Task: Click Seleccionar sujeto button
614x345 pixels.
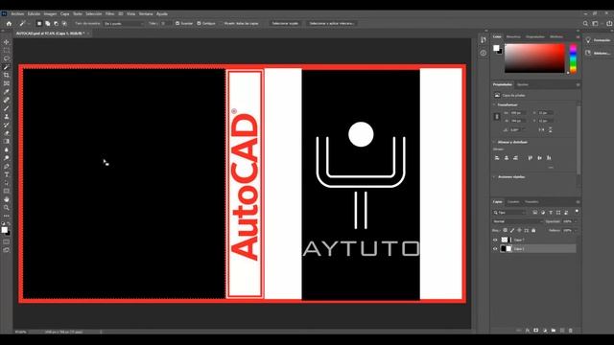Action: (285, 23)
